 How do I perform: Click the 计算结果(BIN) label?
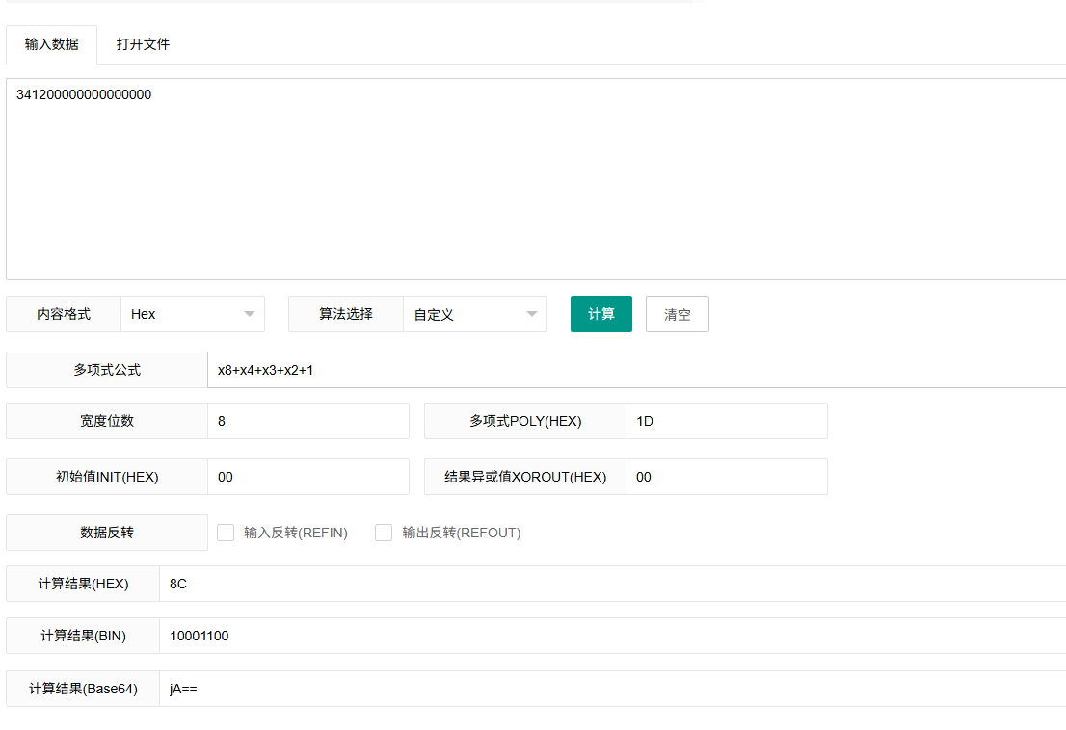pos(83,636)
